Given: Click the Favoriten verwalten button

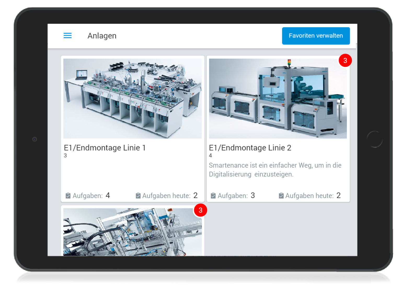Looking at the screenshot, I should (316, 36).
